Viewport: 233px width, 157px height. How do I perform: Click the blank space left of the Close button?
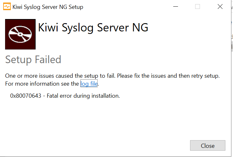click(x=95, y=146)
